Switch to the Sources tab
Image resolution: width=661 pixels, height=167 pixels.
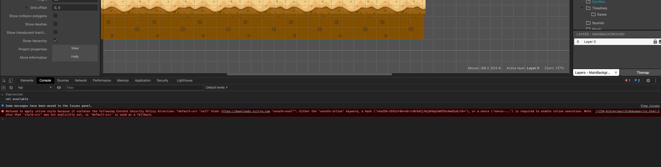pos(63,81)
